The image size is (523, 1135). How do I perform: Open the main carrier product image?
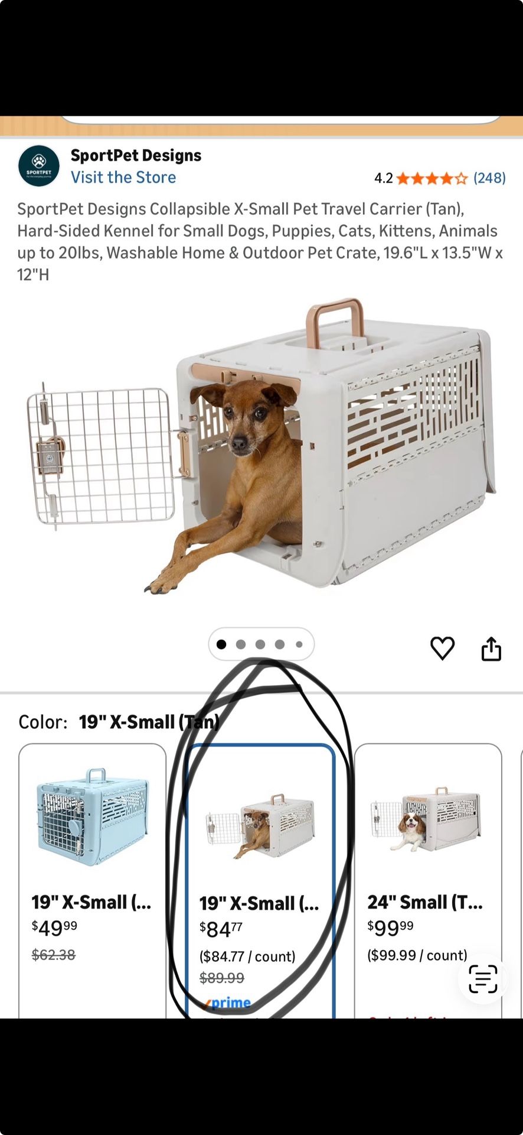click(261, 446)
